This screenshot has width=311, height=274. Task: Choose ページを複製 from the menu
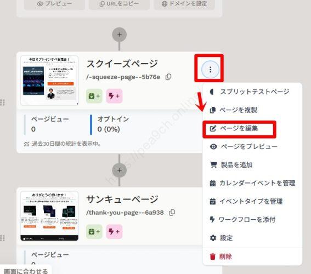tap(234, 110)
